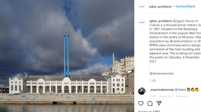This screenshot has height=112, width=201.
Task: Click the church spire in photo
Action: click(x=113, y=59)
